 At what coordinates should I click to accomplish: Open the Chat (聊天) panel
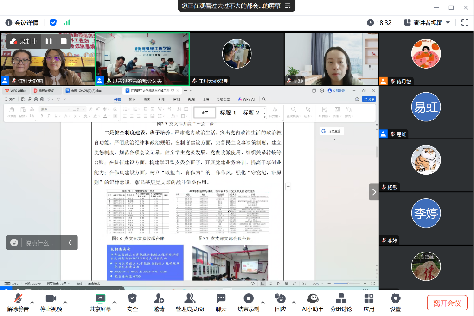[221, 303]
